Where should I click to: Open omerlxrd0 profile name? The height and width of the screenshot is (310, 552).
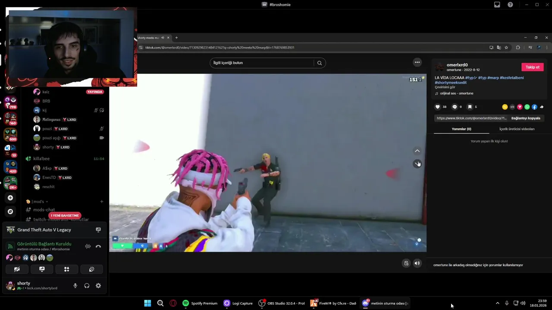(457, 65)
